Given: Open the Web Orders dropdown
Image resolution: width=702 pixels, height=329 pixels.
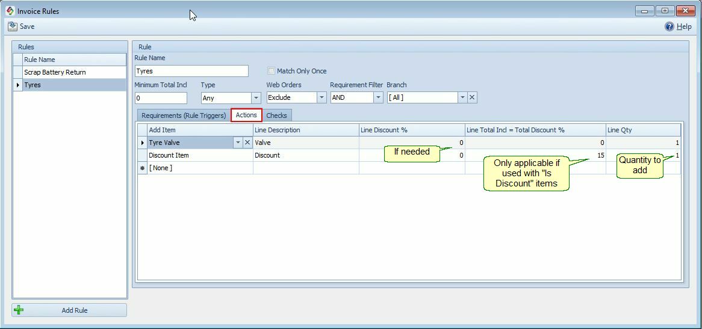Looking at the screenshot, I should coord(321,97).
